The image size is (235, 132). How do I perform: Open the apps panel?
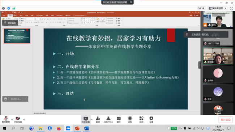click(x=141, y=120)
